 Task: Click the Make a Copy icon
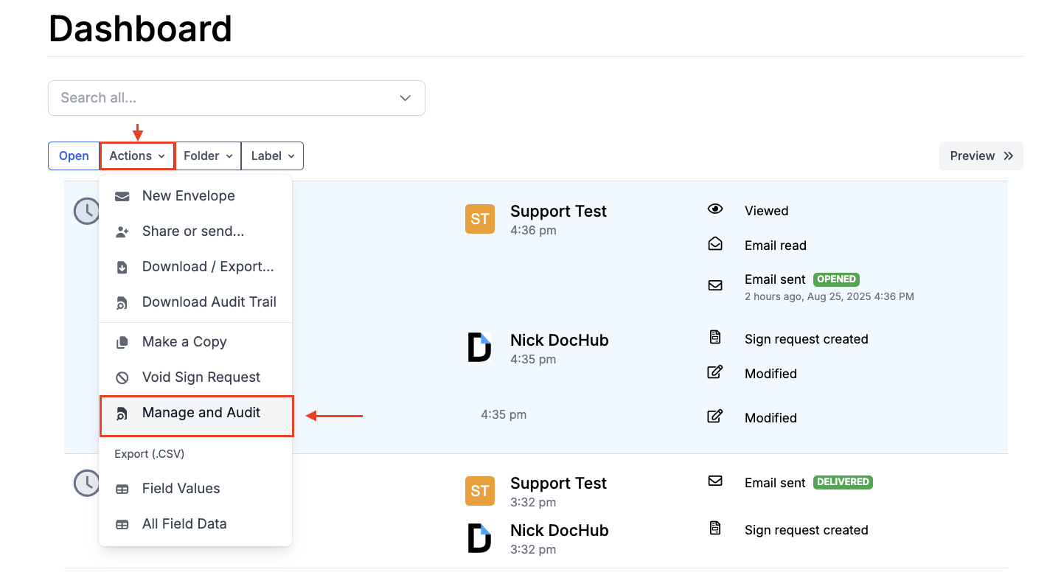[x=122, y=342]
